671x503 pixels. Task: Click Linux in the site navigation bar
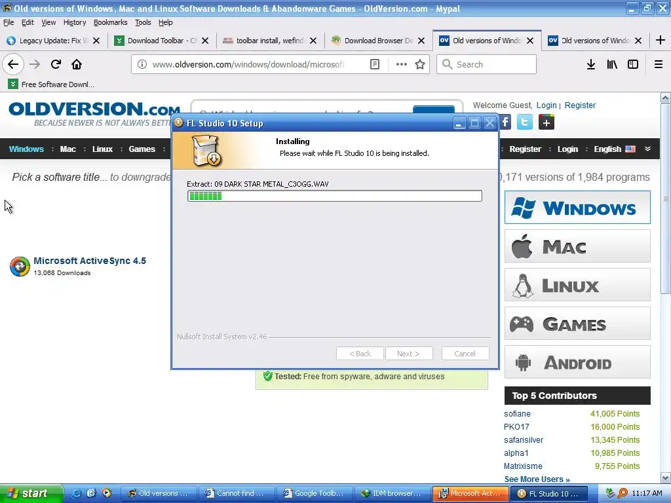tap(102, 149)
